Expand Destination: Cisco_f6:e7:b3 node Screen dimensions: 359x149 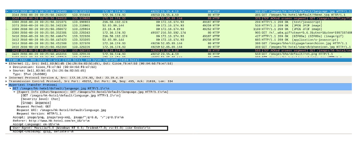point(11,67)
